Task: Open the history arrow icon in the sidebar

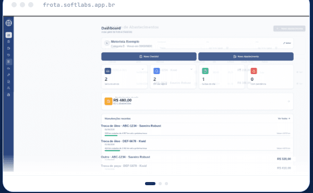Action: (x=8, y=55)
